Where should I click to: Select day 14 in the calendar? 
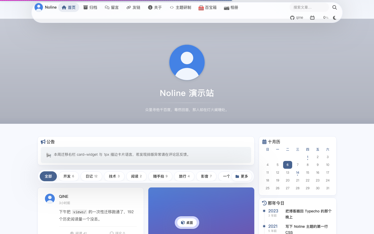coord(298,173)
